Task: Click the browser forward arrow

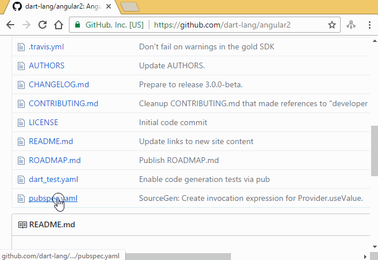Action: pos(26,25)
